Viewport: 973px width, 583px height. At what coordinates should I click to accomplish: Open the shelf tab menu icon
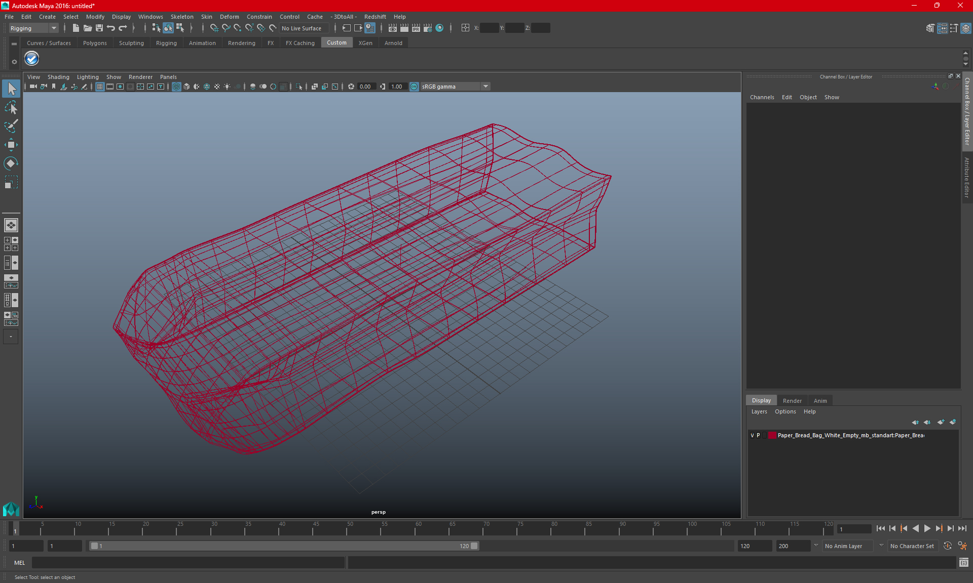(14, 44)
